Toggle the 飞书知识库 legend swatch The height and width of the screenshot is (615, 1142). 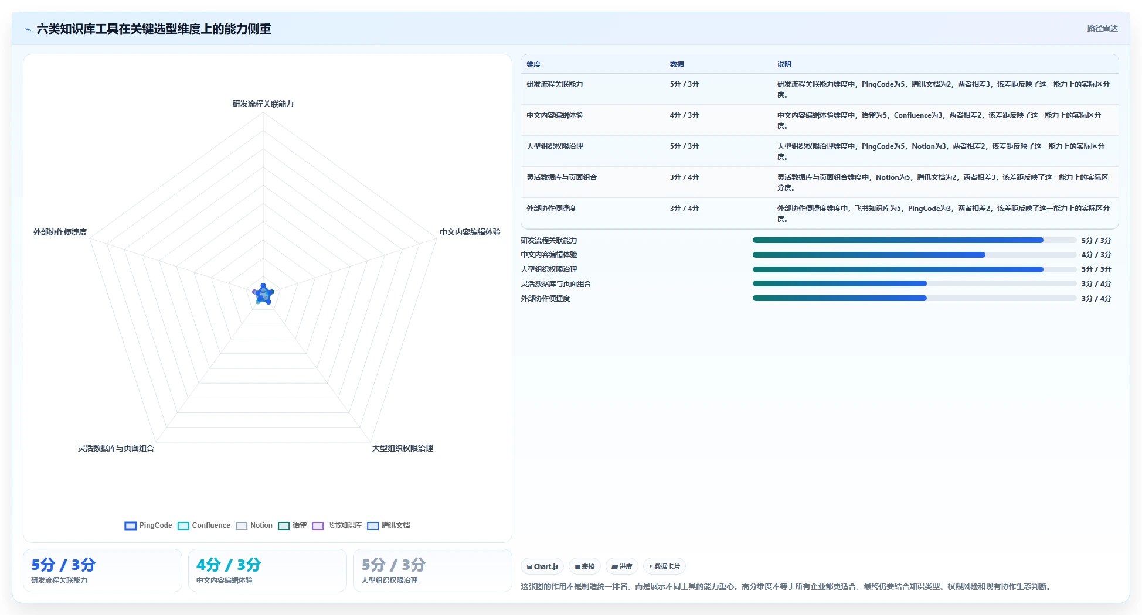click(x=318, y=525)
